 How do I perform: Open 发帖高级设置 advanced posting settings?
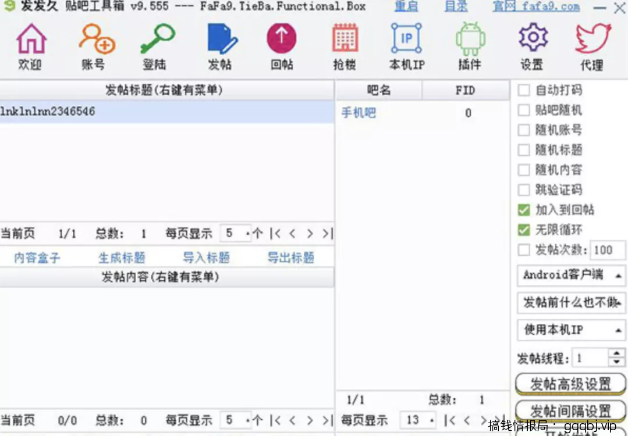pyautogui.click(x=570, y=383)
